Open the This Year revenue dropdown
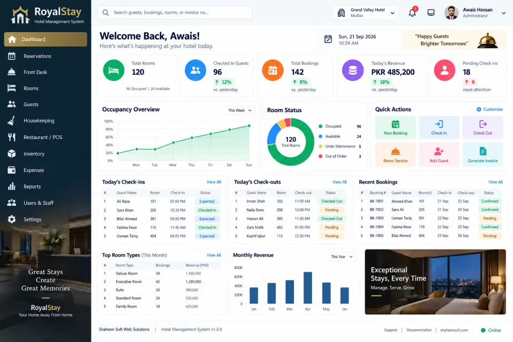 pyautogui.click(x=341, y=256)
